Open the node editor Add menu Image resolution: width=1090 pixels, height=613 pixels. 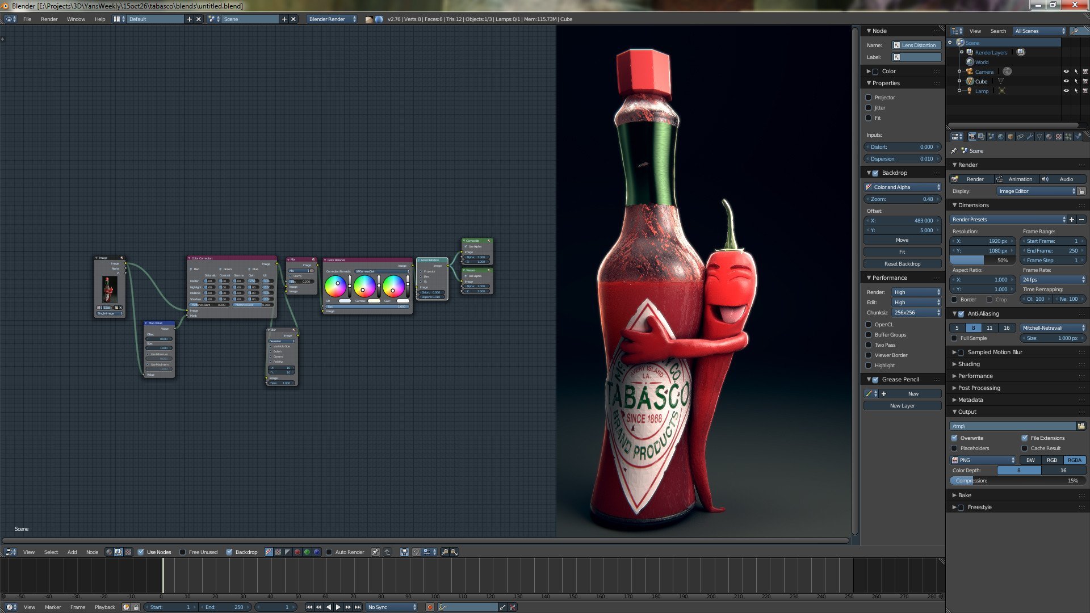(72, 552)
